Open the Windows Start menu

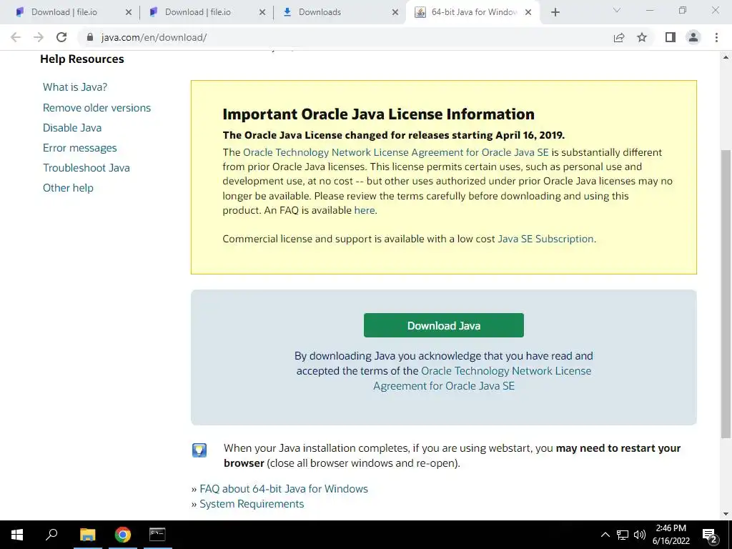[17, 535]
